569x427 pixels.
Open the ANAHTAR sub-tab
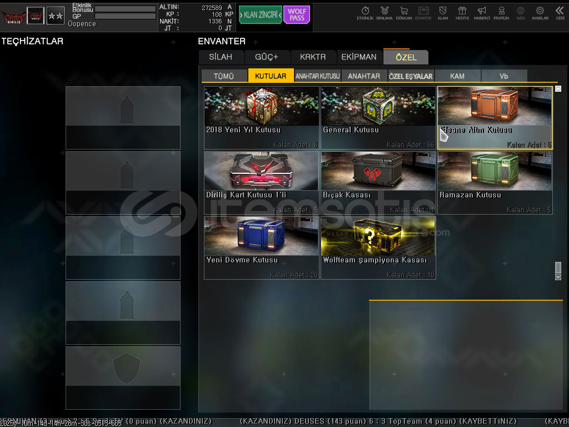click(364, 76)
